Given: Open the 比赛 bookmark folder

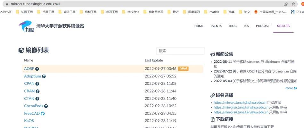Looking at the screenshot, I should (x=229, y=12).
